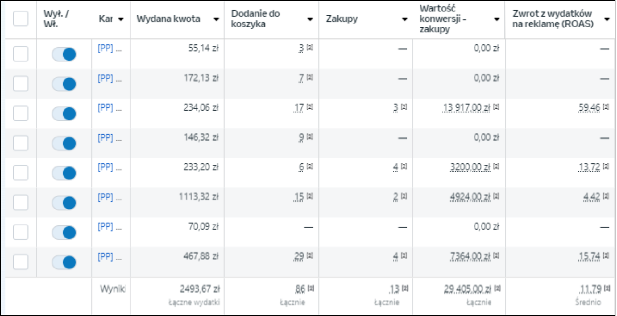
Task: Open the [PP] campaign link spending 70,09 zł
Action: click(106, 226)
